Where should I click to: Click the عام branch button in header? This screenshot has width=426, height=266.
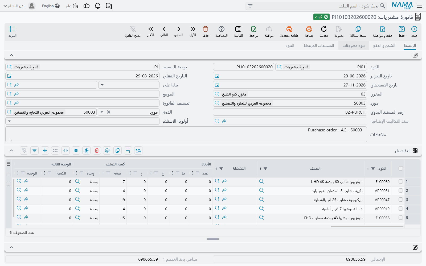click(72, 6)
